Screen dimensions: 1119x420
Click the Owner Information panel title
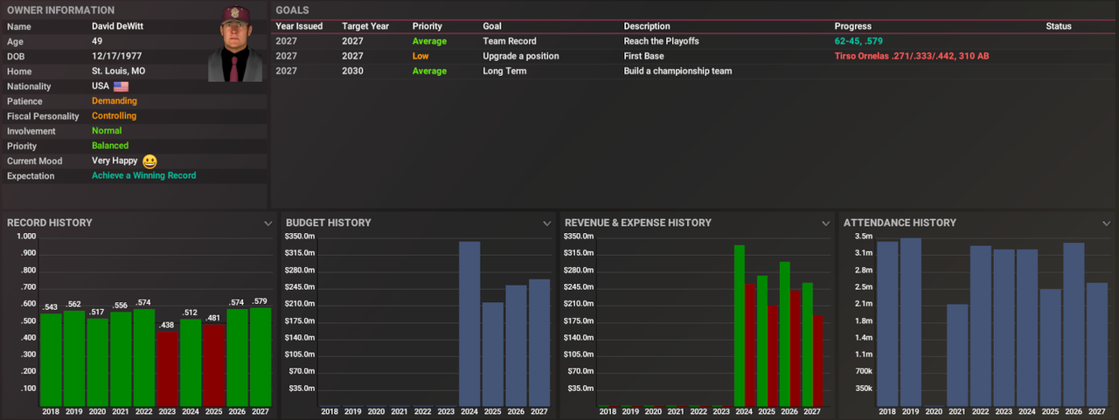[60, 10]
